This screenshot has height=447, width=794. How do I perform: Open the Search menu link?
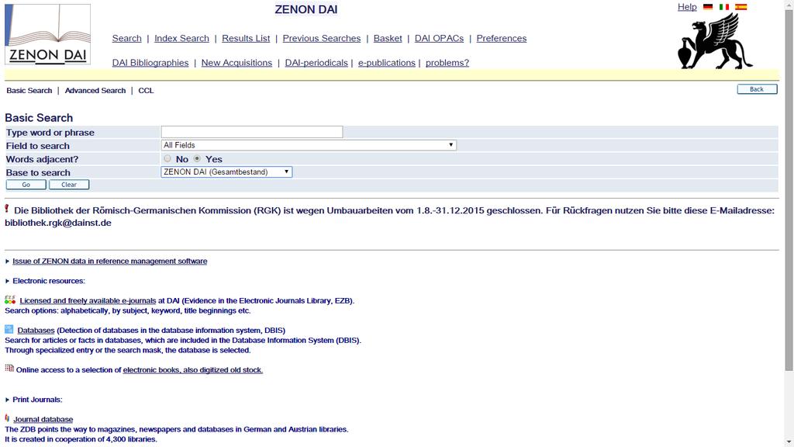[x=126, y=39]
